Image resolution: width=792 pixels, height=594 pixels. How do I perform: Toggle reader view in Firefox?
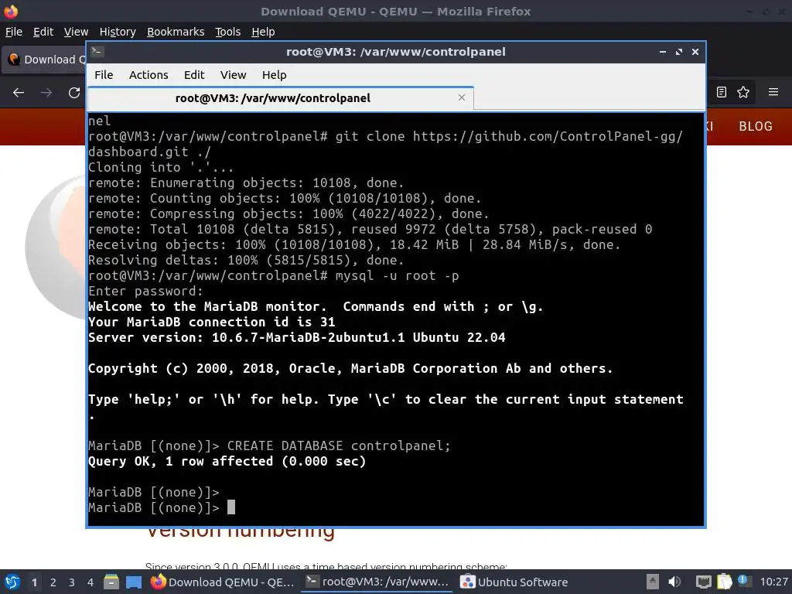point(722,92)
